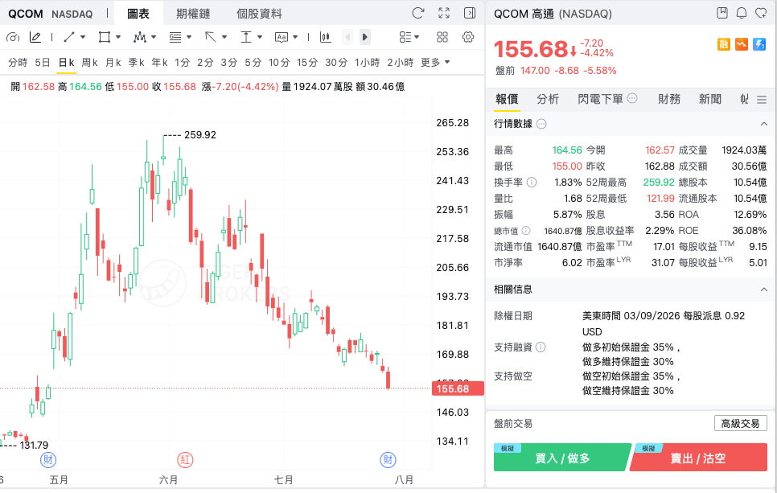
Task: Click the right 財 earnings marker
Action: point(388,459)
